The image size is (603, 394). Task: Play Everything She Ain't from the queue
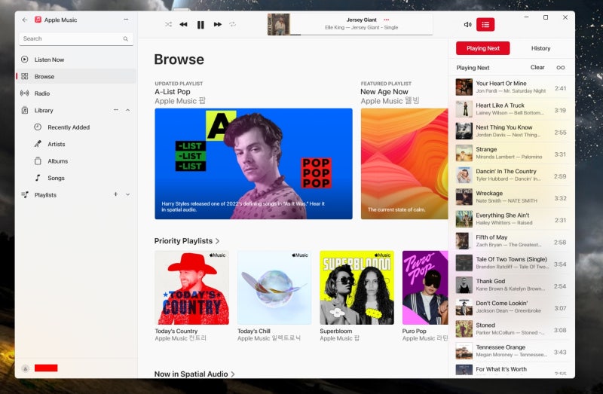512,219
